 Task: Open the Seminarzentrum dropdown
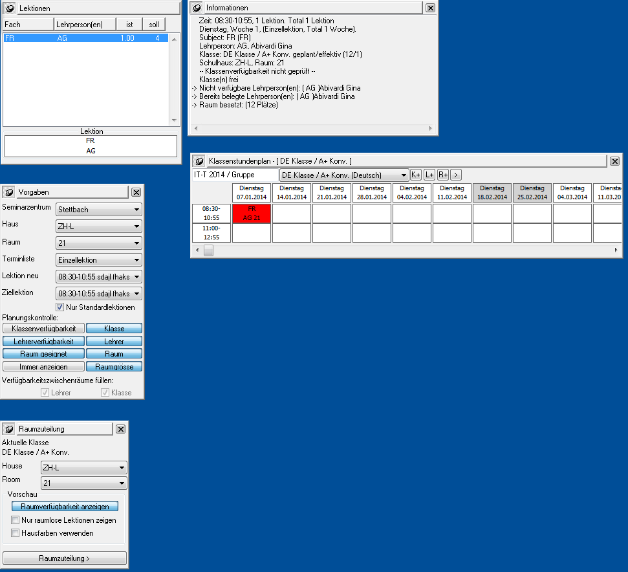pyautogui.click(x=99, y=210)
